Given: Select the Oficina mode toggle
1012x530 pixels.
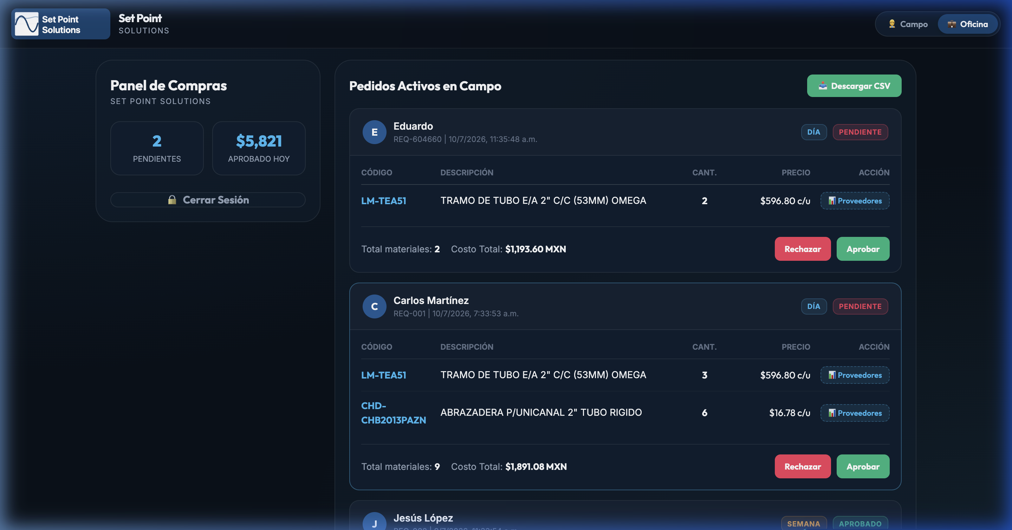Looking at the screenshot, I should tap(967, 24).
